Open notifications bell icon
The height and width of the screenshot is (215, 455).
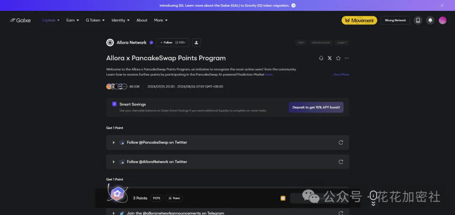[x=430, y=20]
